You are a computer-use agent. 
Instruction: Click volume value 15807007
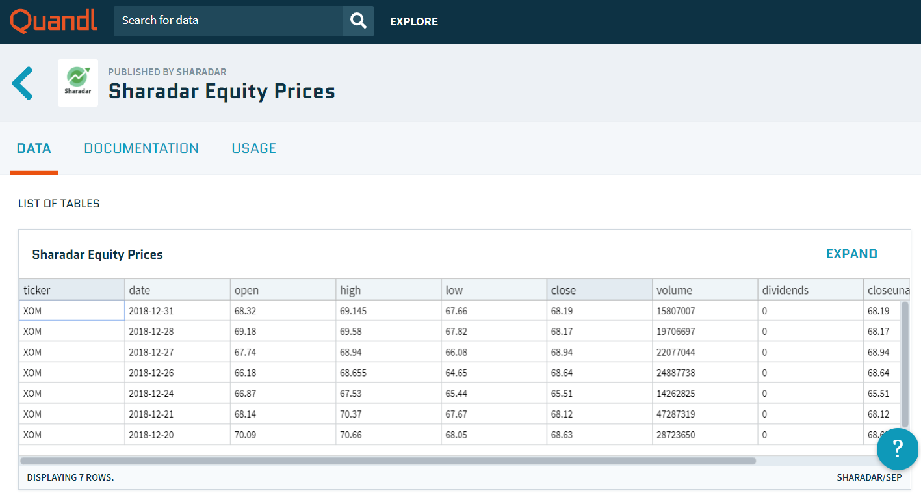[x=705, y=311]
